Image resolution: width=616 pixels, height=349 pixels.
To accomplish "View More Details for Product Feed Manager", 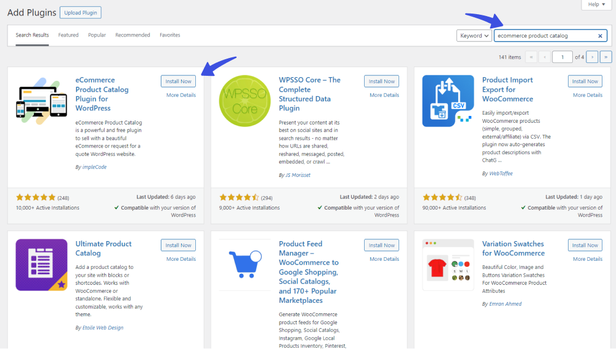I will pyautogui.click(x=384, y=259).
